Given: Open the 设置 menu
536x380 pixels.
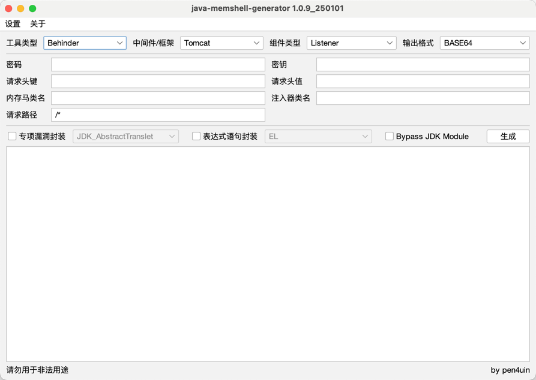Looking at the screenshot, I should click(x=13, y=23).
